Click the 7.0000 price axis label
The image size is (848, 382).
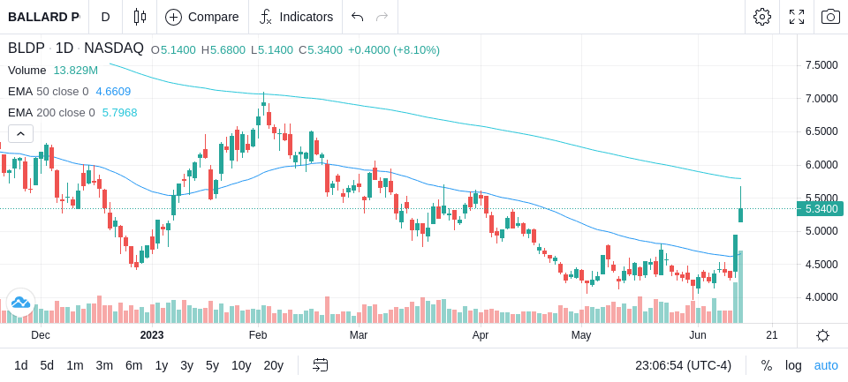[821, 99]
